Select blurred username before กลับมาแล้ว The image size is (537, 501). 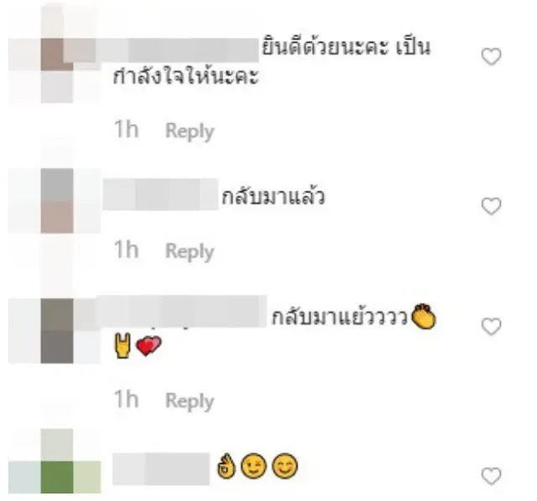pos(160,194)
